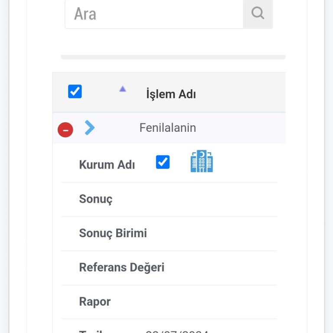Sort by the ascending triangle arrow
333x333 pixels.
tap(123, 89)
